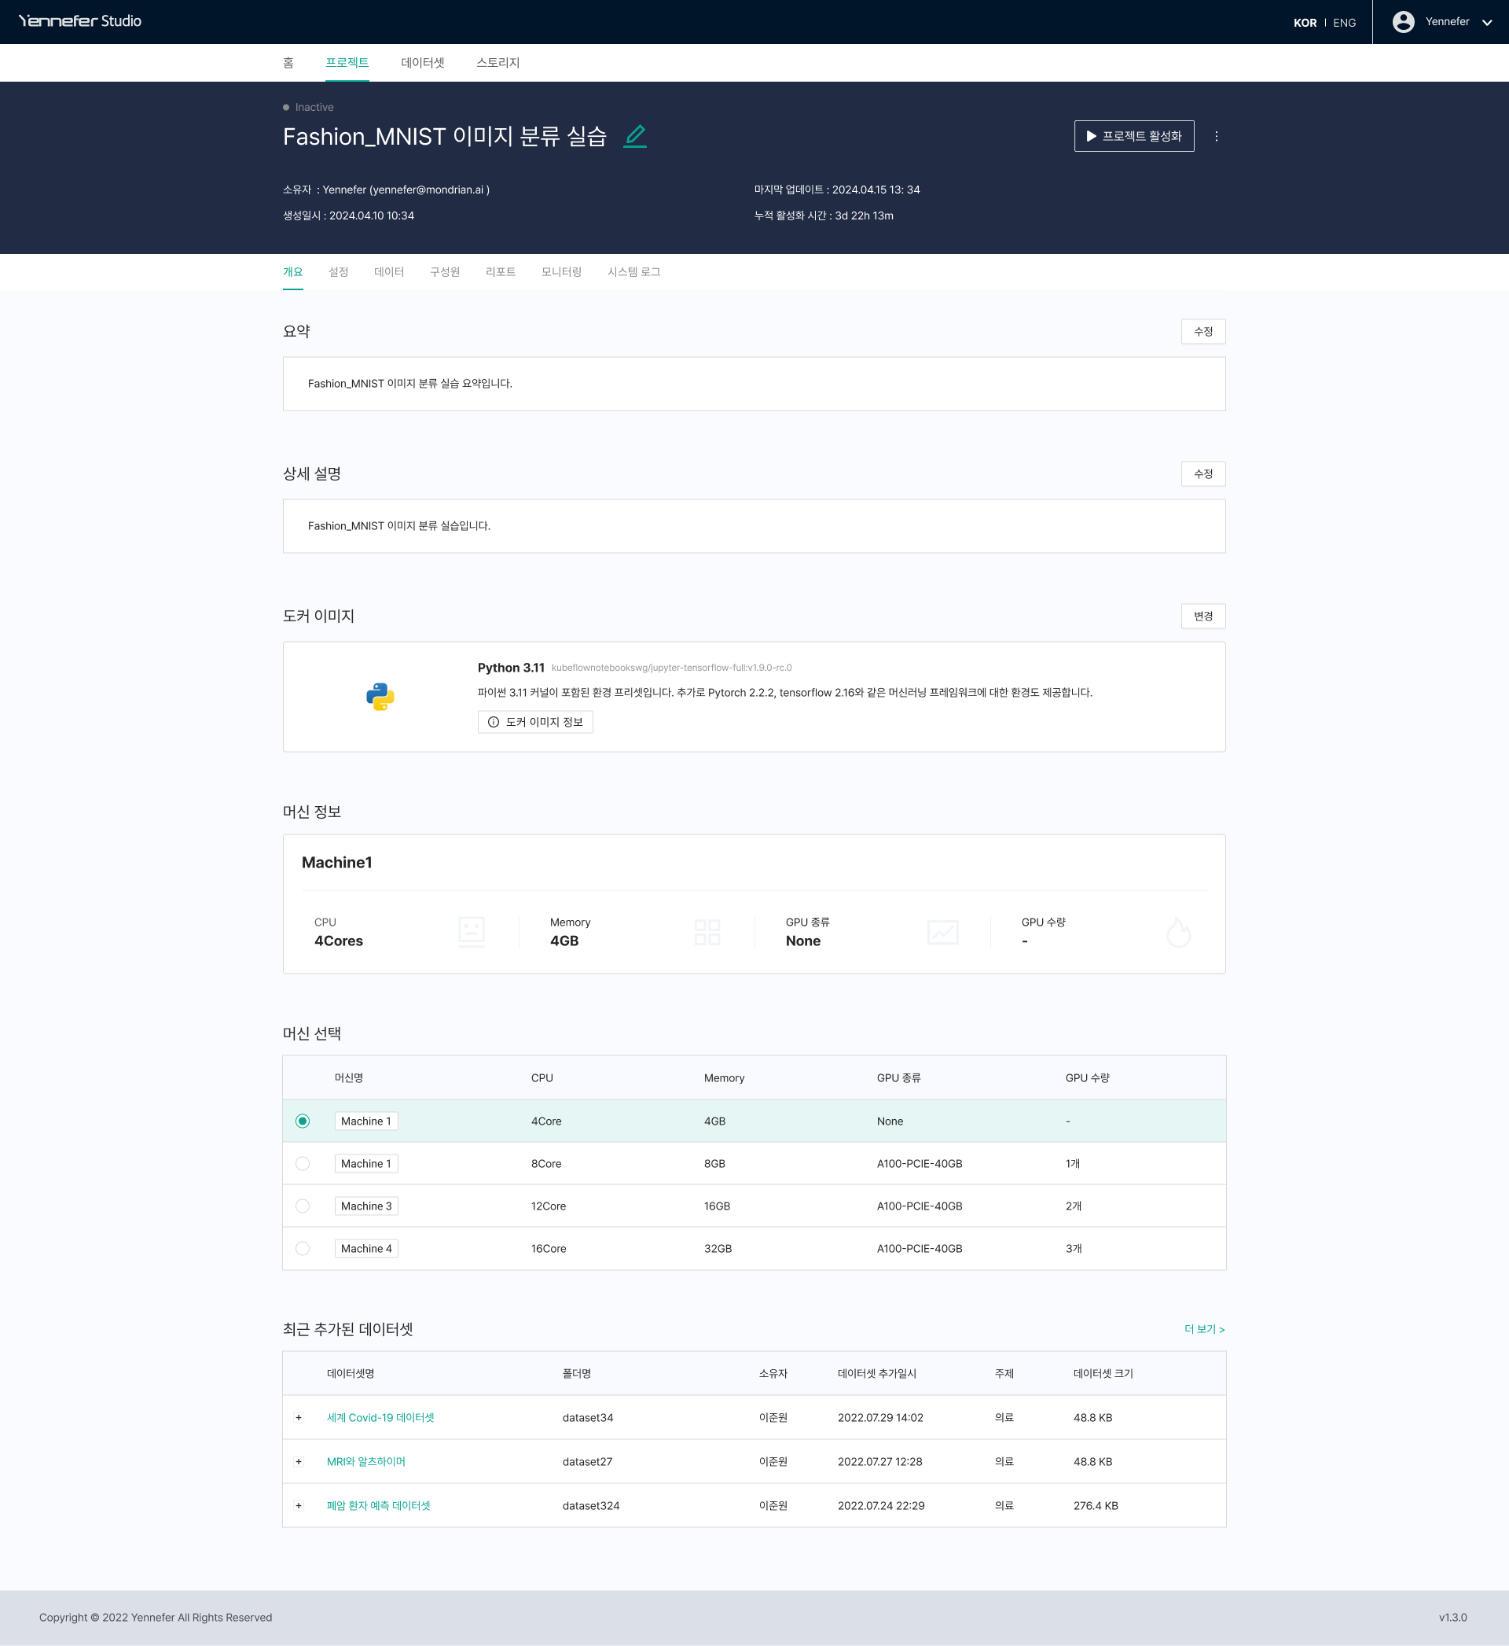This screenshot has width=1509, height=1646.
Task: Open the three-dot more options menu
Action: click(x=1216, y=136)
